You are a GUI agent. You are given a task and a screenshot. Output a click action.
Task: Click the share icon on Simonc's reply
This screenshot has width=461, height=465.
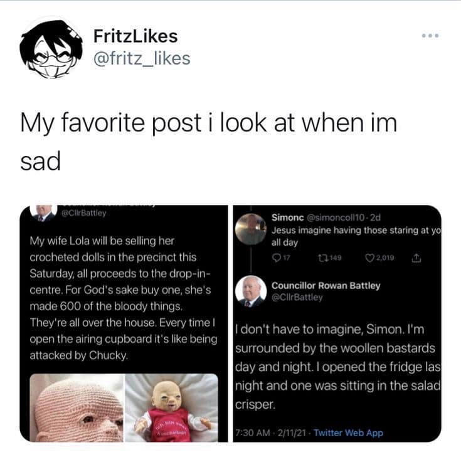(x=416, y=258)
